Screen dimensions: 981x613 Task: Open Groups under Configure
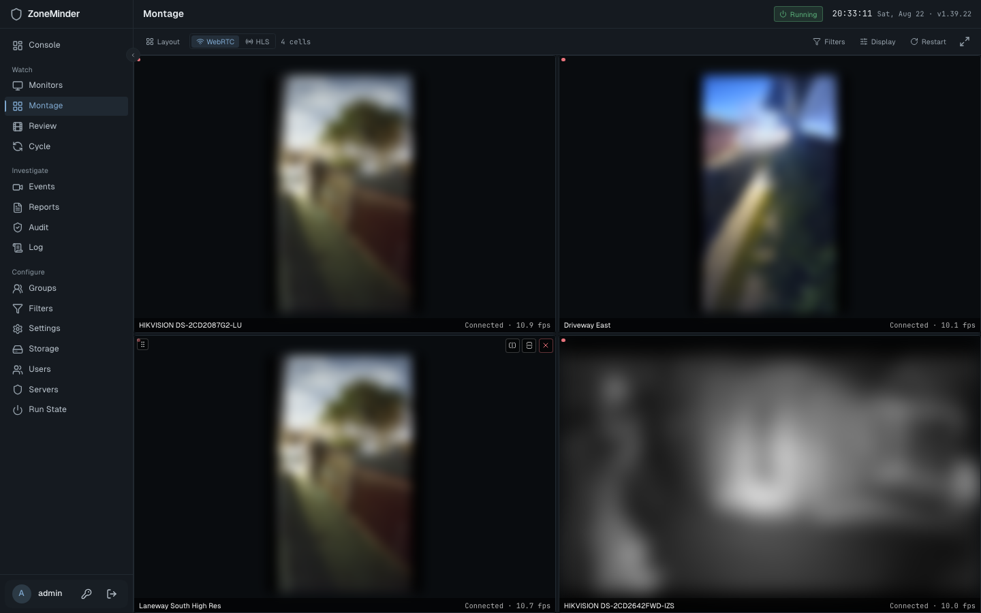point(66,288)
